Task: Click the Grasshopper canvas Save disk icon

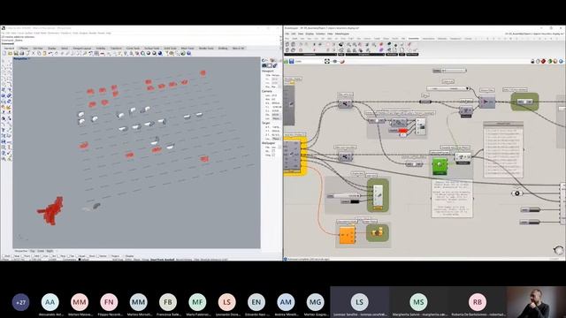Action: (x=291, y=61)
